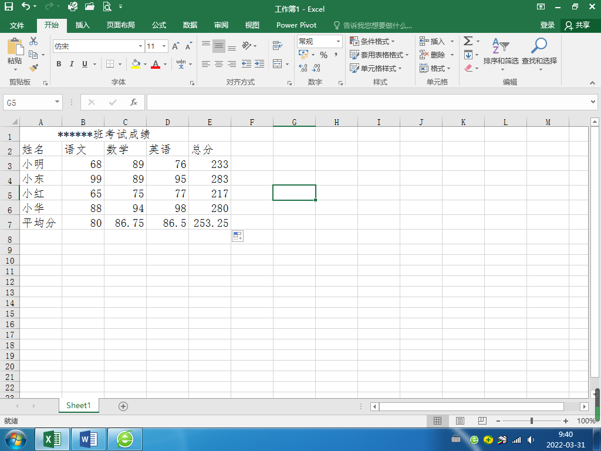Paste using the clipboard icon
The image size is (601, 451).
15,47
